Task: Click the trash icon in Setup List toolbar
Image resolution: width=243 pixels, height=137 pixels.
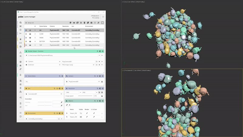Action: [x=84, y=23]
